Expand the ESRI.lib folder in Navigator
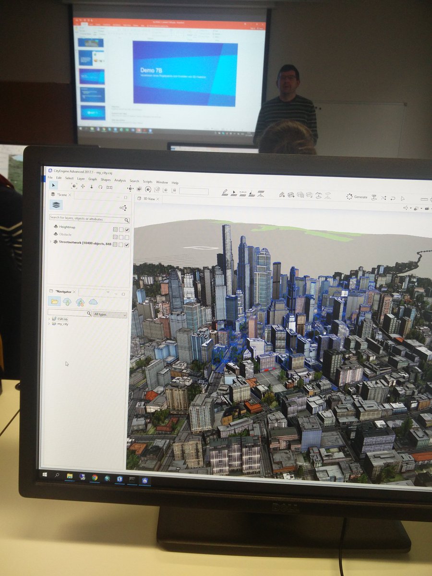Viewport: 432px width, 576px height. (x=49, y=319)
